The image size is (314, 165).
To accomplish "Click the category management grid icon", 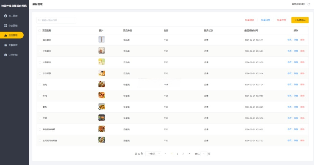I will (x=6, y=25).
